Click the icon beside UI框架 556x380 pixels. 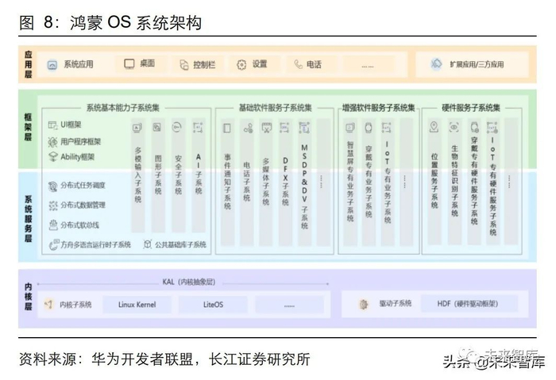tap(53, 125)
